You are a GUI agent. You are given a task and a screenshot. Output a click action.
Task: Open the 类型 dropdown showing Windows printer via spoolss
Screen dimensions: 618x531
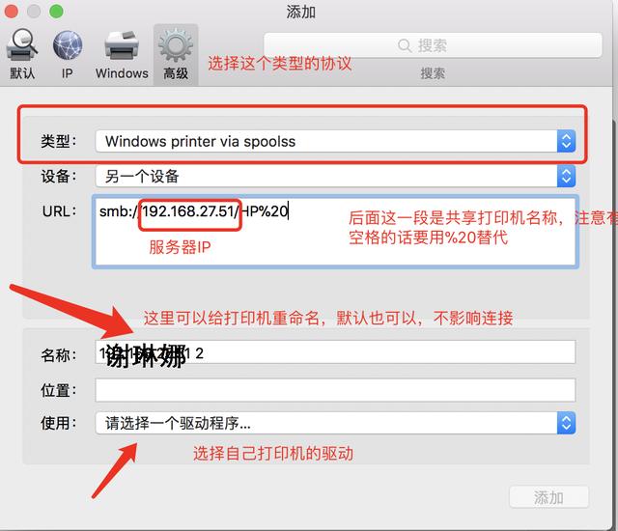[335, 141]
